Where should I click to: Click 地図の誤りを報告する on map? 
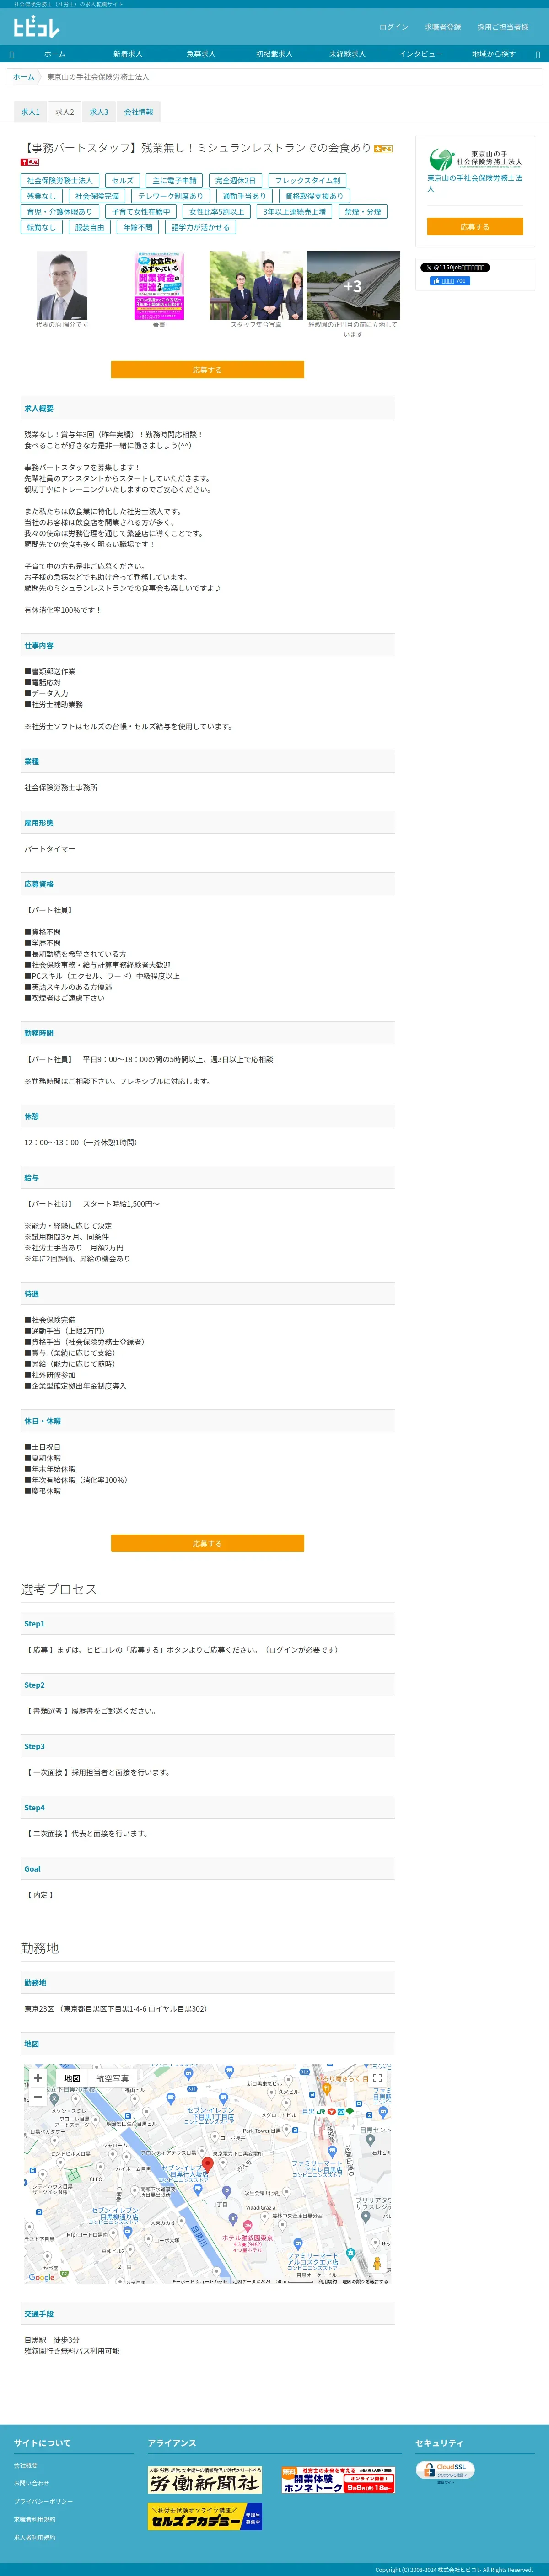coord(365,2281)
